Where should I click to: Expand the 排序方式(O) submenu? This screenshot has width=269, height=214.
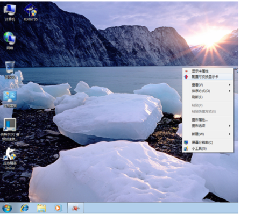208,91
